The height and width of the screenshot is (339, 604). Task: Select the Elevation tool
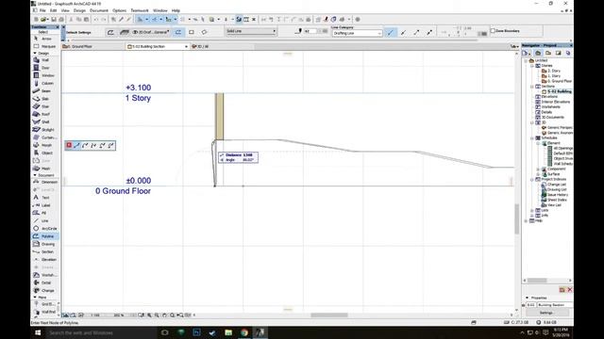[45, 260]
